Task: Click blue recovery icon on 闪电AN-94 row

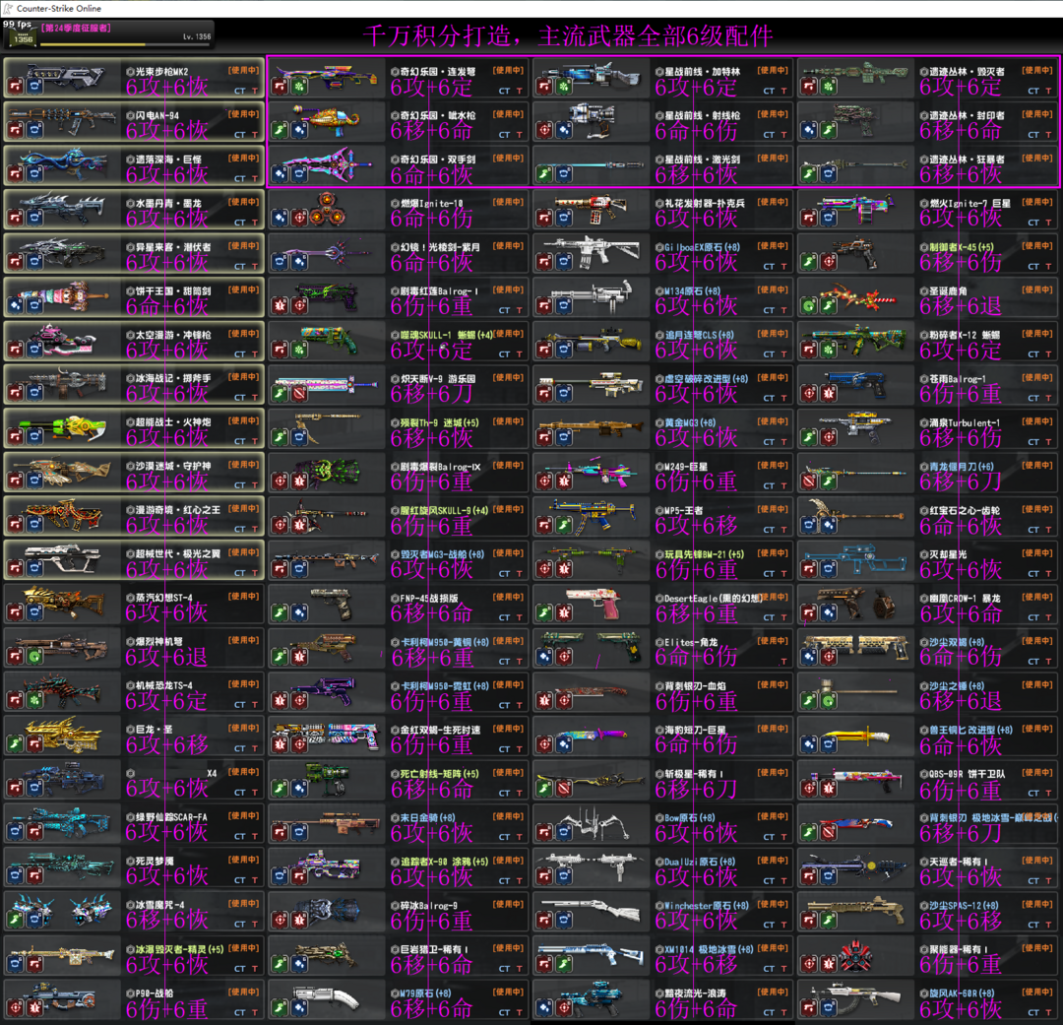Action: pos(34,130)
